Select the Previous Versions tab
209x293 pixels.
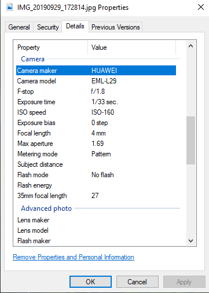(115, 27)
